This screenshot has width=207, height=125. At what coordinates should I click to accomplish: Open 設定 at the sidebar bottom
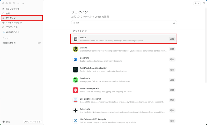point(6,122)
